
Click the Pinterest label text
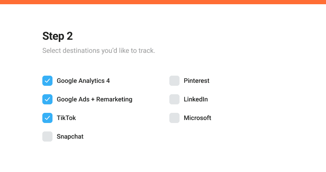pyautogui.click(x=196, y=81)
